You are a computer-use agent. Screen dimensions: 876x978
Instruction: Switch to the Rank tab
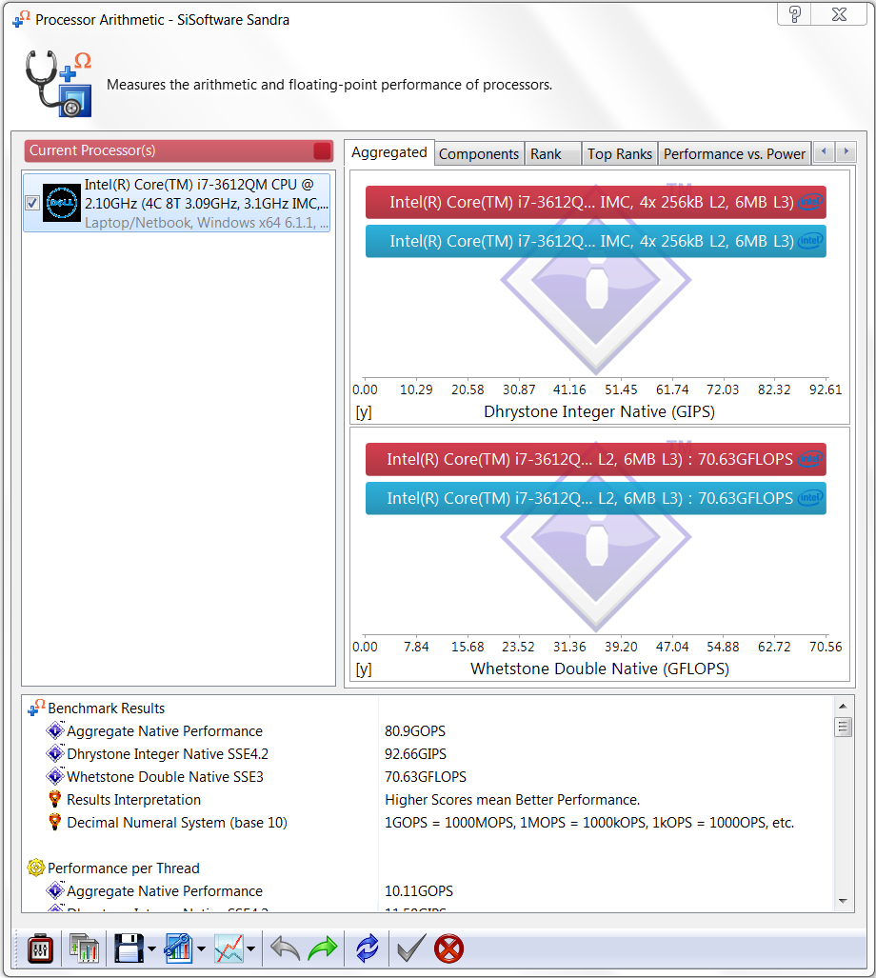[552, 154]
